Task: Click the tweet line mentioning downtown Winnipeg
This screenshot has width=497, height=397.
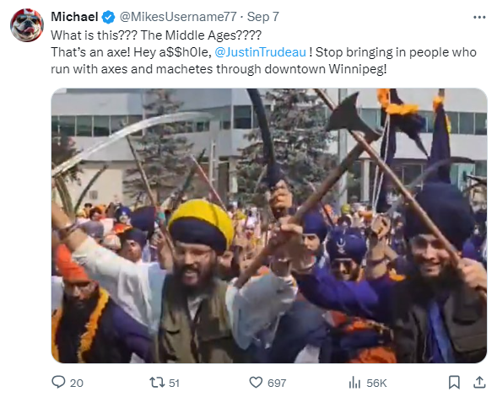Action: pyautogui.click(x=219, y=69)
